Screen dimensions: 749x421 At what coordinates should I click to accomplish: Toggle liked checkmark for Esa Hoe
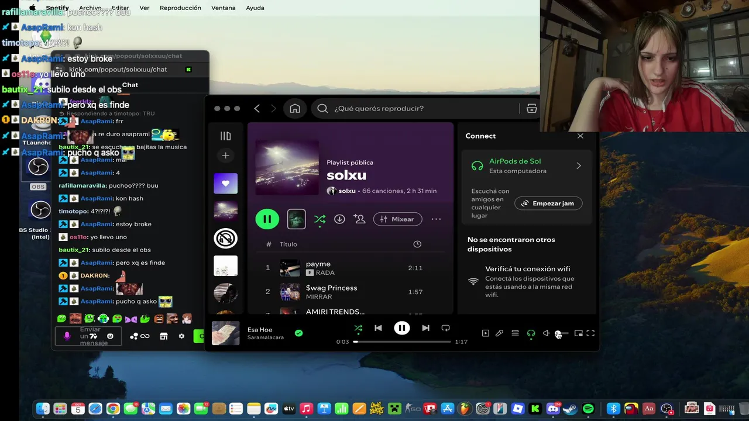click(298, 333)
